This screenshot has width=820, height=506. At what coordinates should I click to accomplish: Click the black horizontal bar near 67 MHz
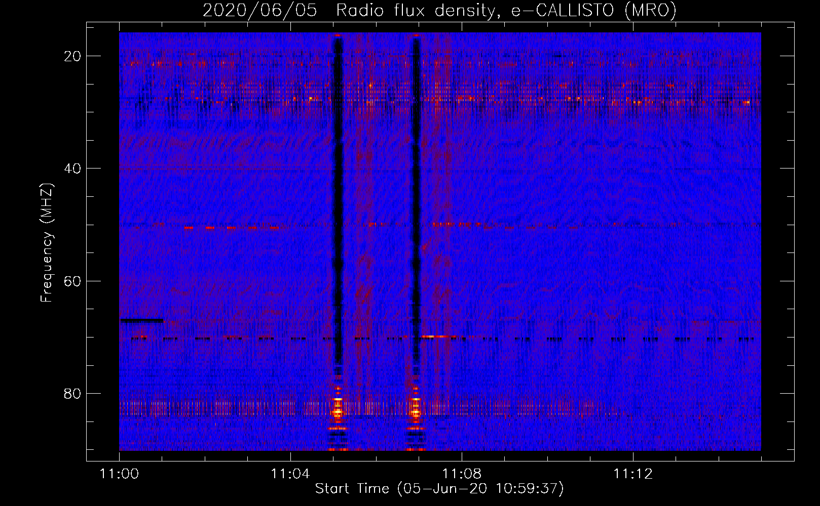pyautogui.click(x=141, y=320)
